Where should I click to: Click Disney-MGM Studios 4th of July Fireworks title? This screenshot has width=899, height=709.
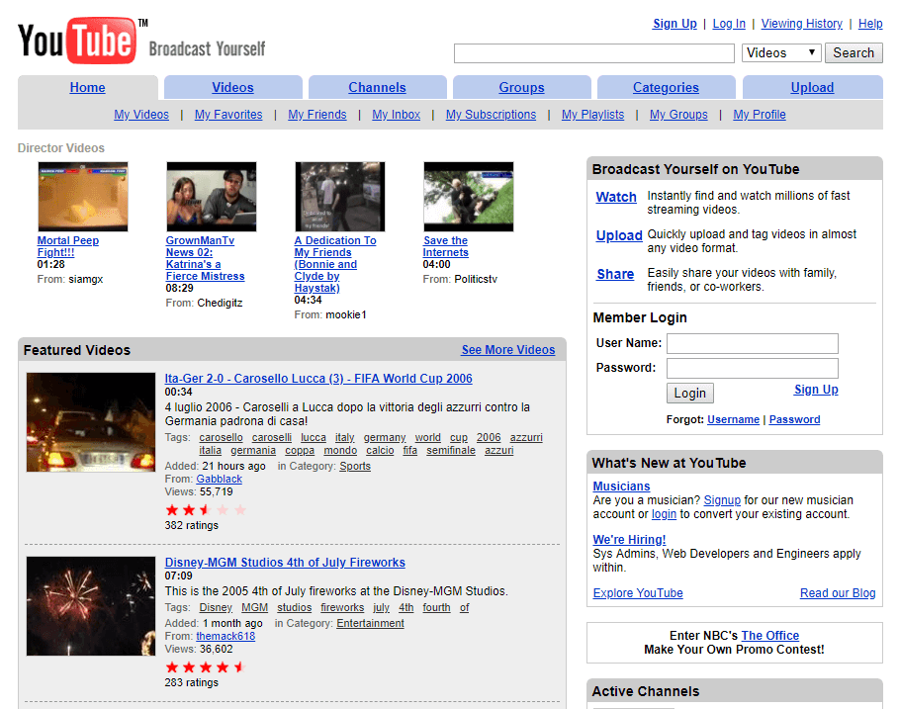coord(285,563)
